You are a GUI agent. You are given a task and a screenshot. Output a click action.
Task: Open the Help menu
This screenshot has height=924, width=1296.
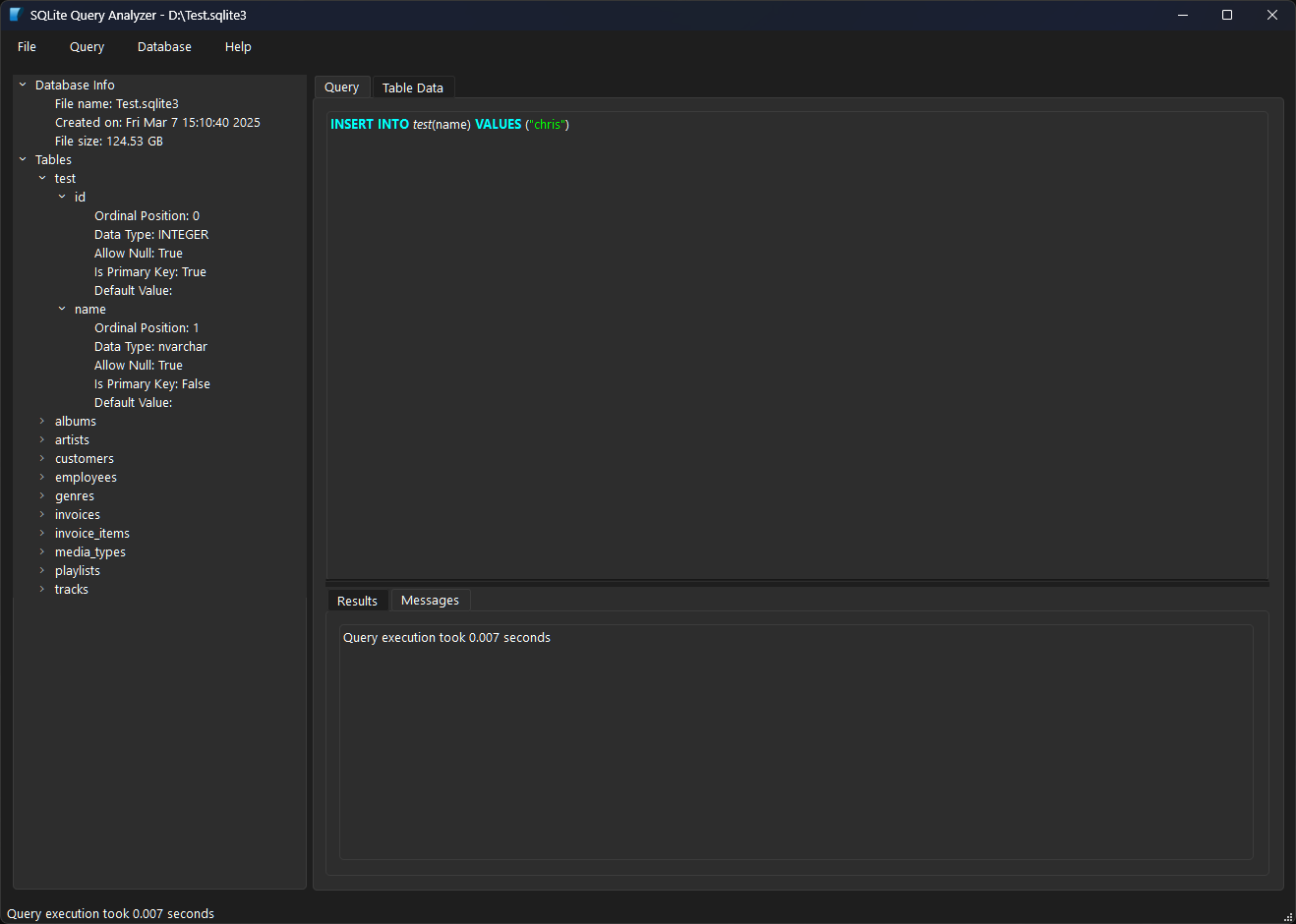point(238,46)
